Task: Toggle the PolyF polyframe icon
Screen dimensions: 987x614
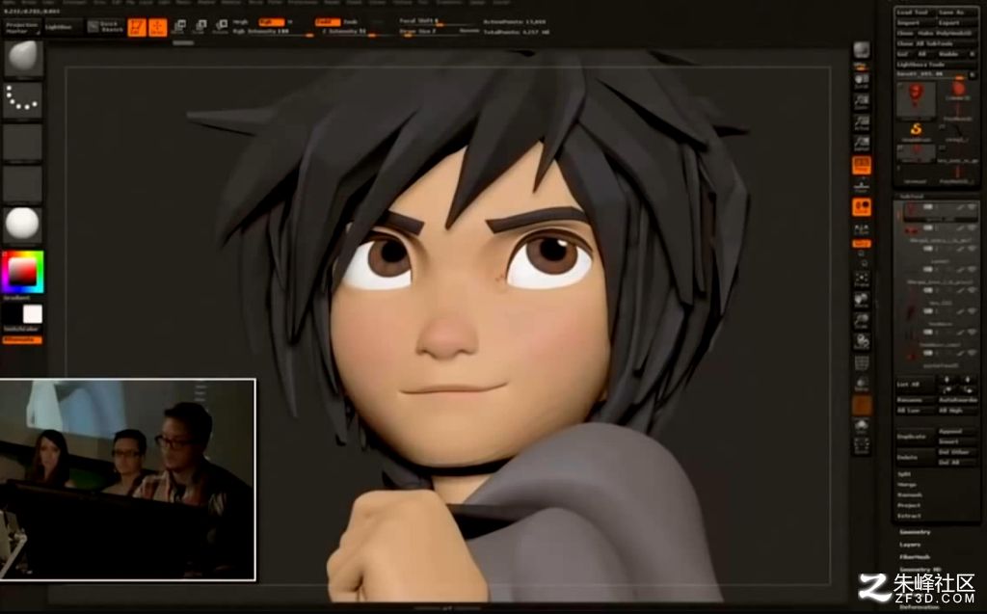Action: pos(861,363)
